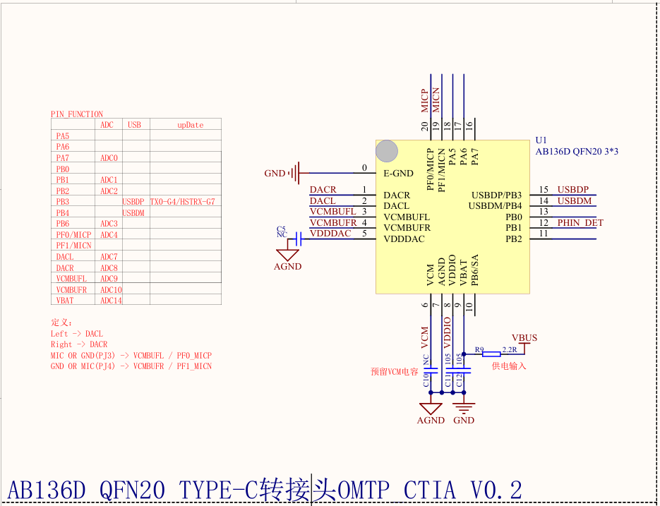The image size is (660, 506).
Task: Select resistor R9 symbol
Action: click(491, 354)
